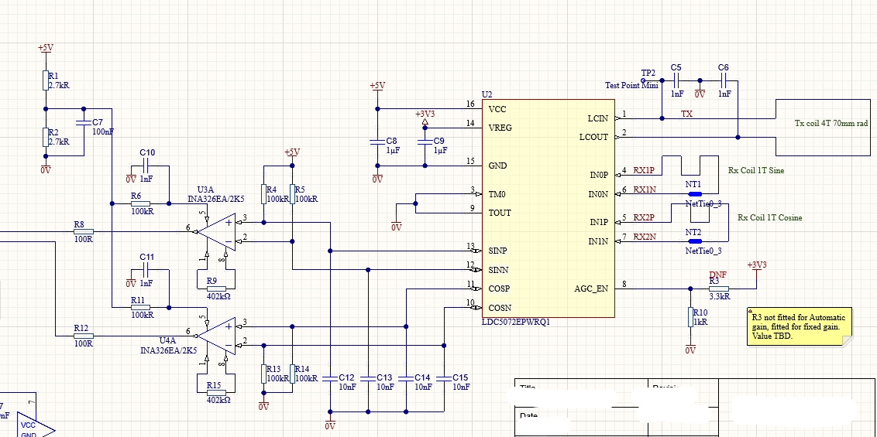Click the yellow R3 note box

pyautogui.click(x=800, y=326)
